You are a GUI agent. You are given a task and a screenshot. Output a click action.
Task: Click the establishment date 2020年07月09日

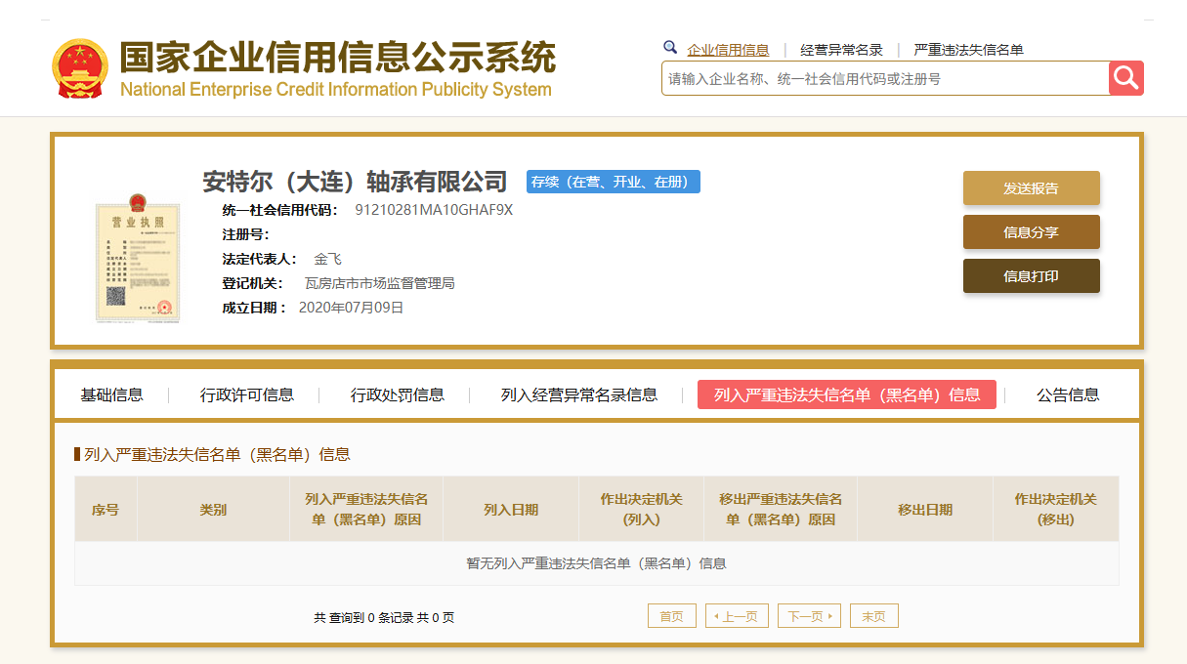351,308
